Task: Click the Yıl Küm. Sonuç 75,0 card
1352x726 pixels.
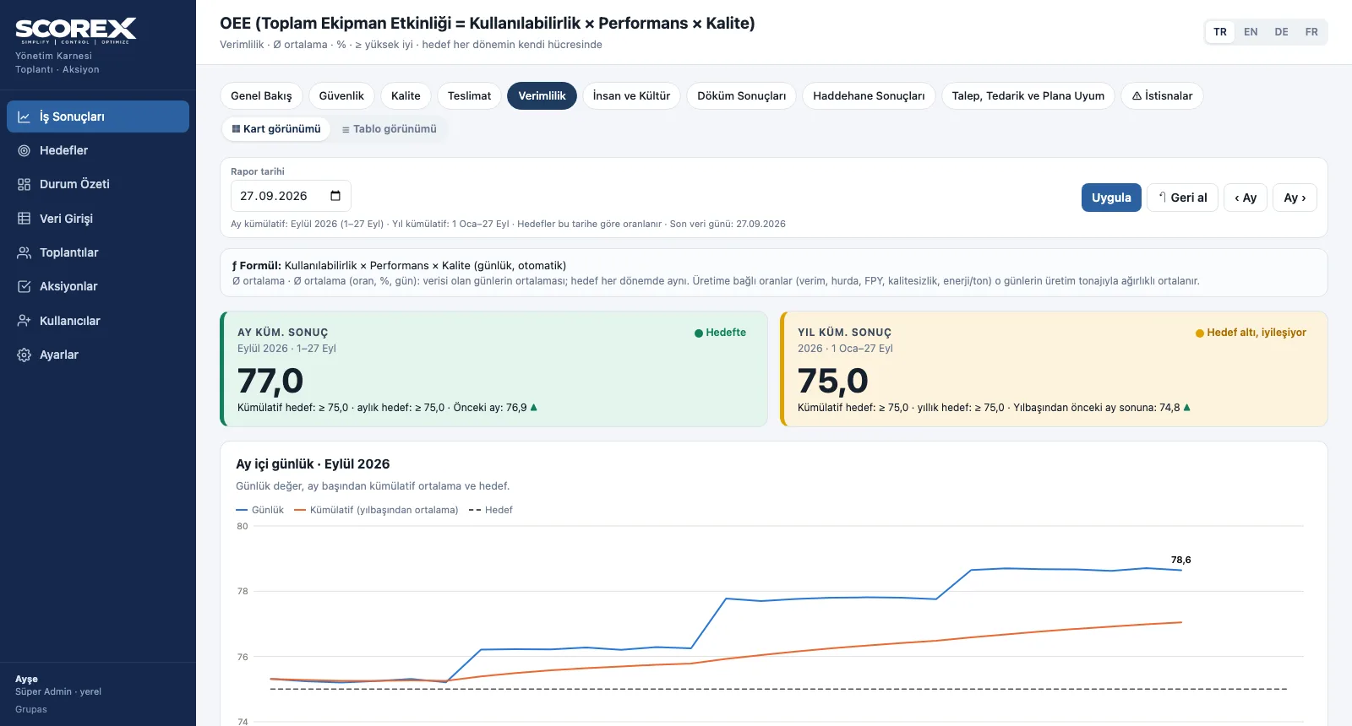Action: [1055, 369]
